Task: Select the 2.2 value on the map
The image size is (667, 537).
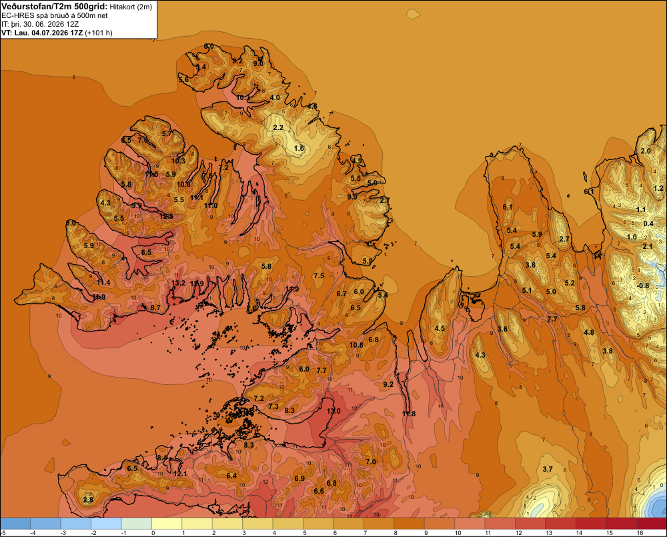Action: coord(278,127)
